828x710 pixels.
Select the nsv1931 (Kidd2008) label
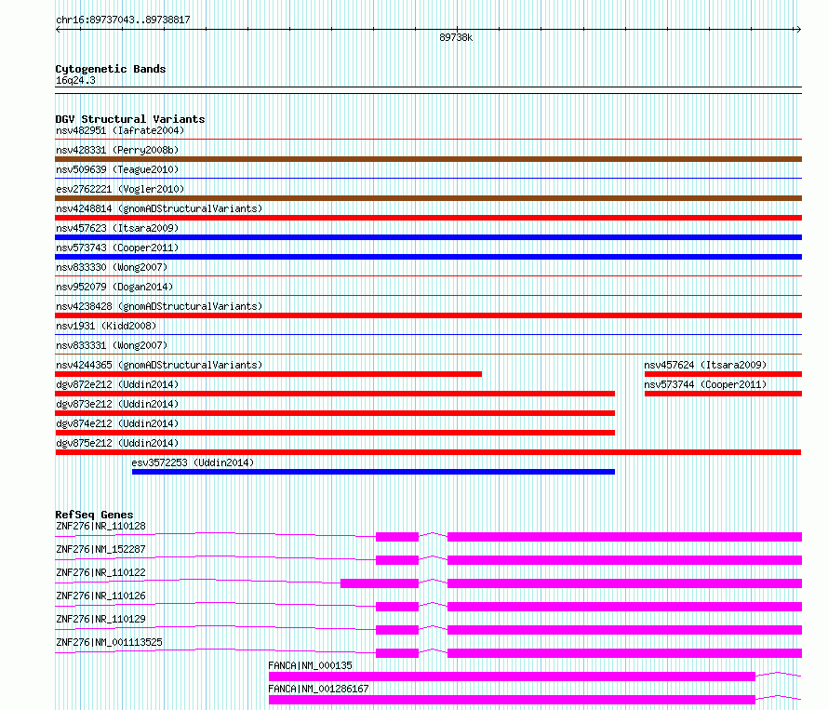click(x=106, y=326)
